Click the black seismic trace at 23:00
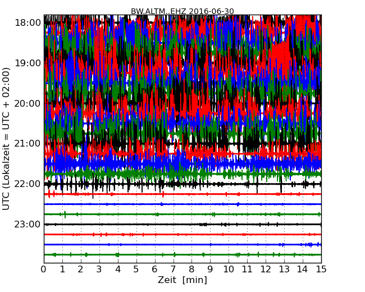Image resolution: width=365 pixels, height=292 pixels. coord(182,225)
